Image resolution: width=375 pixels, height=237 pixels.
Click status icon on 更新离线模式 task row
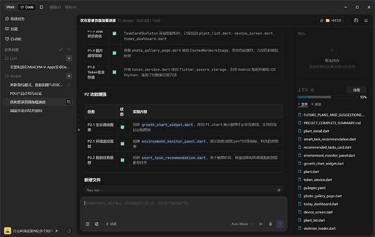click(x=69, y=85)
